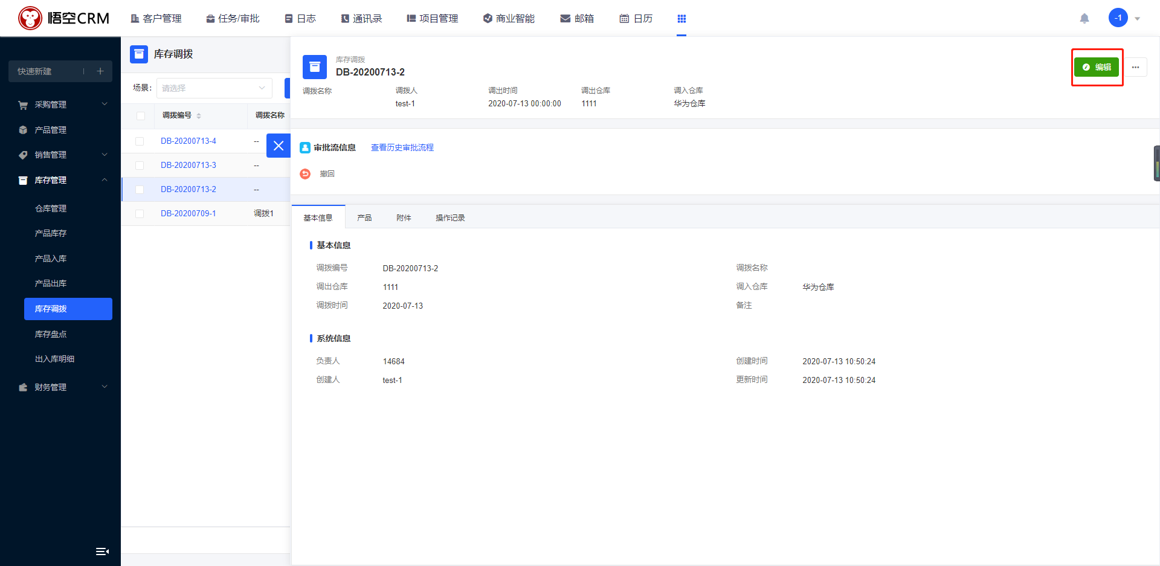Click the detail header 库存调拨 icon
Screen dimensions: 1160x566
(x=315, y=67)
